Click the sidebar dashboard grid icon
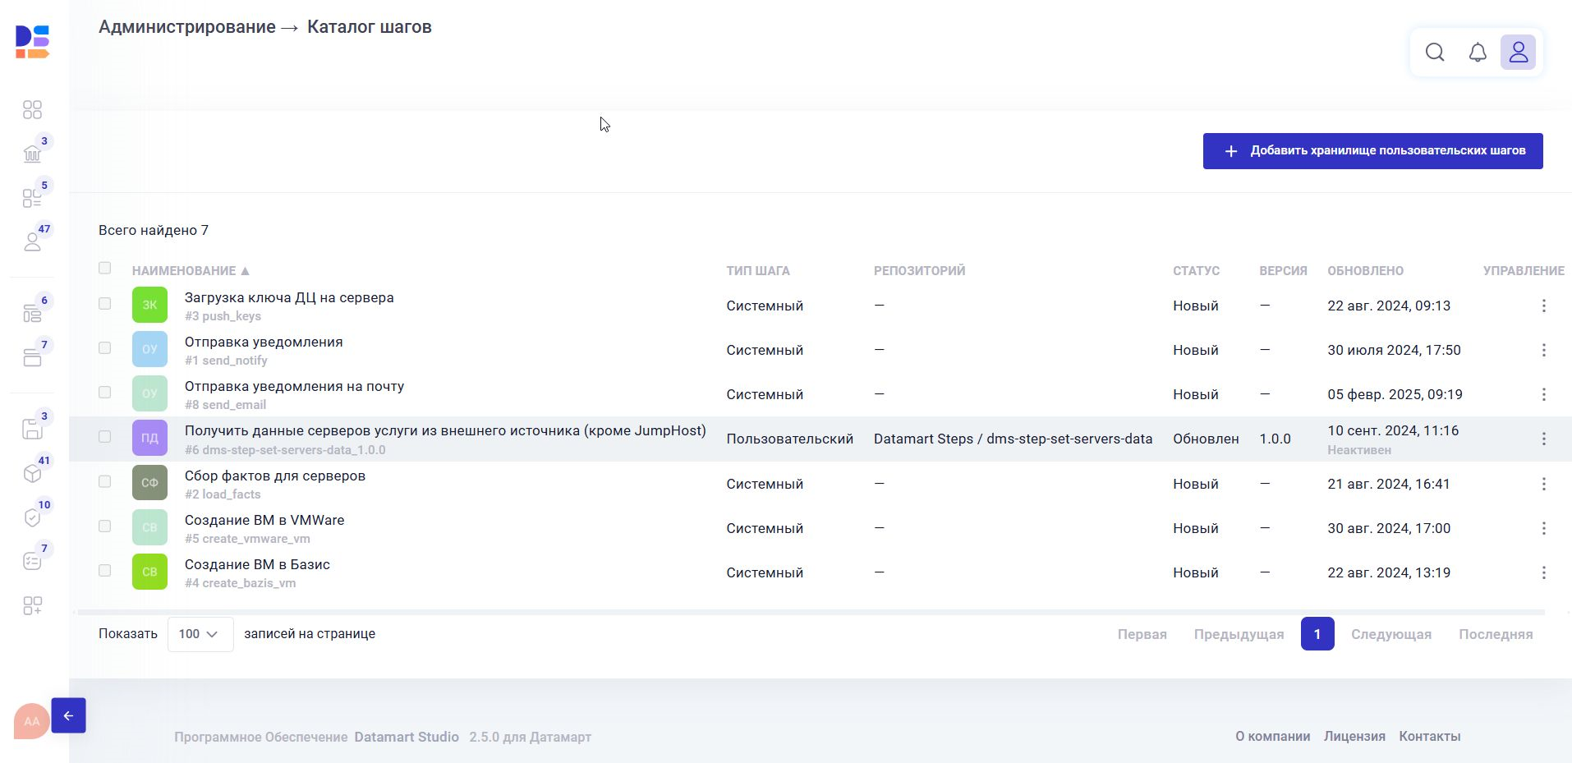Image resolution: width=1572 pixels, height=763 pixels. coord(32,110)
